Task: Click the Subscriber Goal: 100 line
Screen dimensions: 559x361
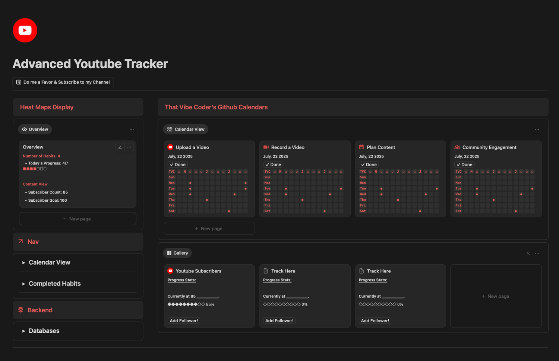Action: click(x=46, y=201)
